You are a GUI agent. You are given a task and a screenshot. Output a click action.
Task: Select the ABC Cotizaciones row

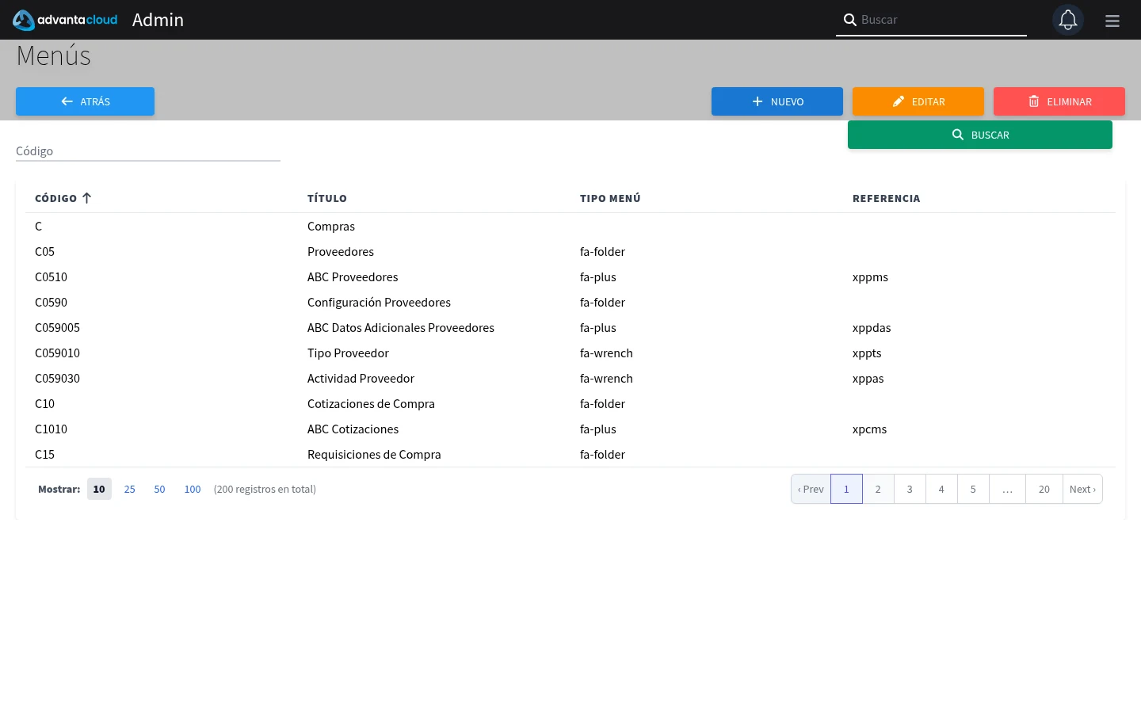pos(570,429)
